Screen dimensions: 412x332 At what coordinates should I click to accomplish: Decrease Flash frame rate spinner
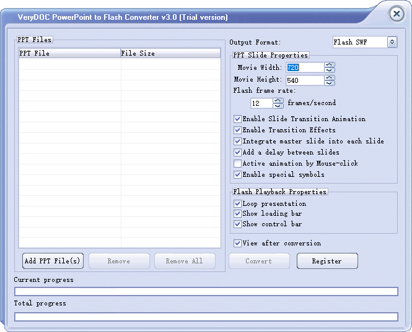[x=278, y=106]
